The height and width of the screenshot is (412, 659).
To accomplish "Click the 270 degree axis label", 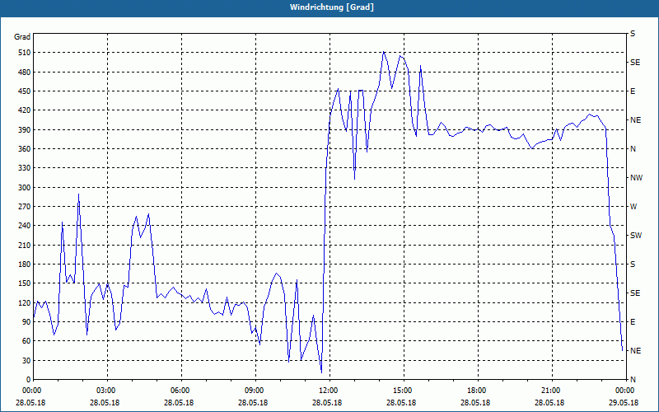I will click(x=24, y=207).
